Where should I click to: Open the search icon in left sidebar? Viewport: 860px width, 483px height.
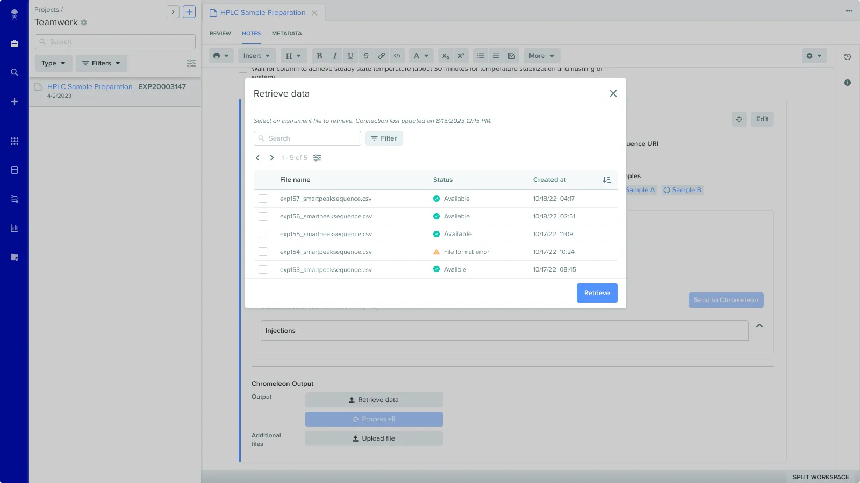15,72
